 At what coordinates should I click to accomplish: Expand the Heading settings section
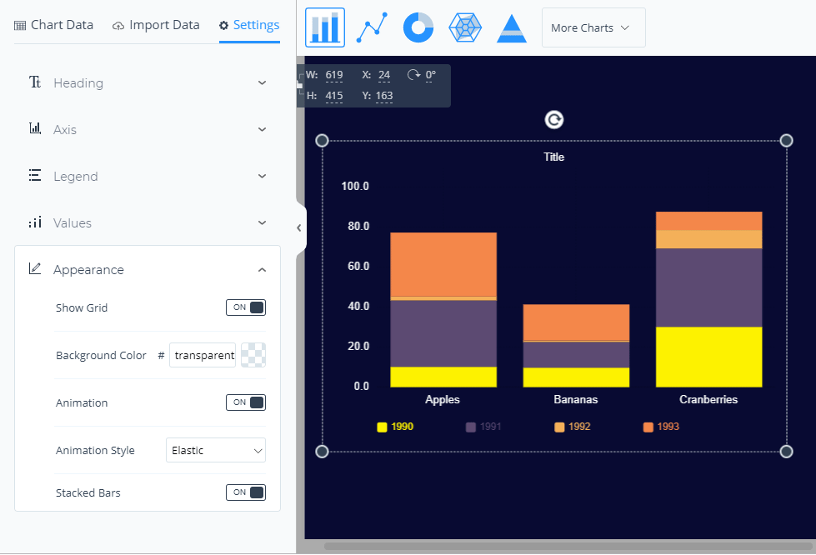coord(148,83)
